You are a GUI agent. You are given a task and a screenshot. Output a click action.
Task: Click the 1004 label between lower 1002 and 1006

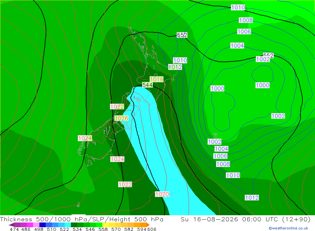[221, 149]
